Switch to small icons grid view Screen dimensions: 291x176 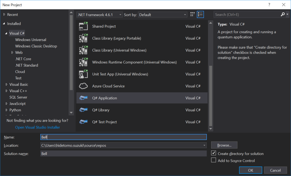coord(192,15)
